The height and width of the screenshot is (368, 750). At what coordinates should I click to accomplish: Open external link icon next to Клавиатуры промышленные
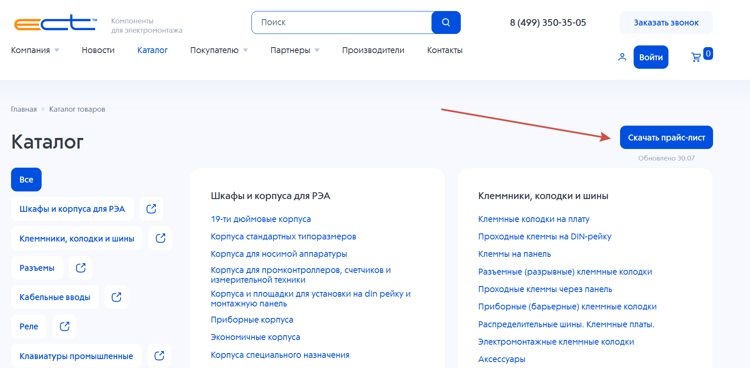[159, 356]
